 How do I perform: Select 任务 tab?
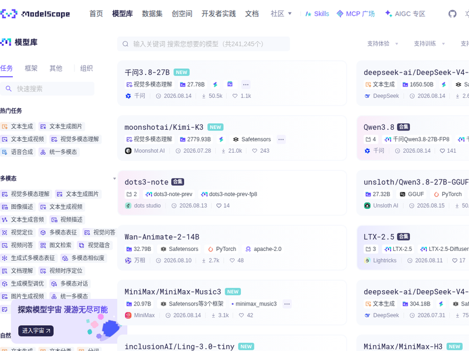click(6, 68)
